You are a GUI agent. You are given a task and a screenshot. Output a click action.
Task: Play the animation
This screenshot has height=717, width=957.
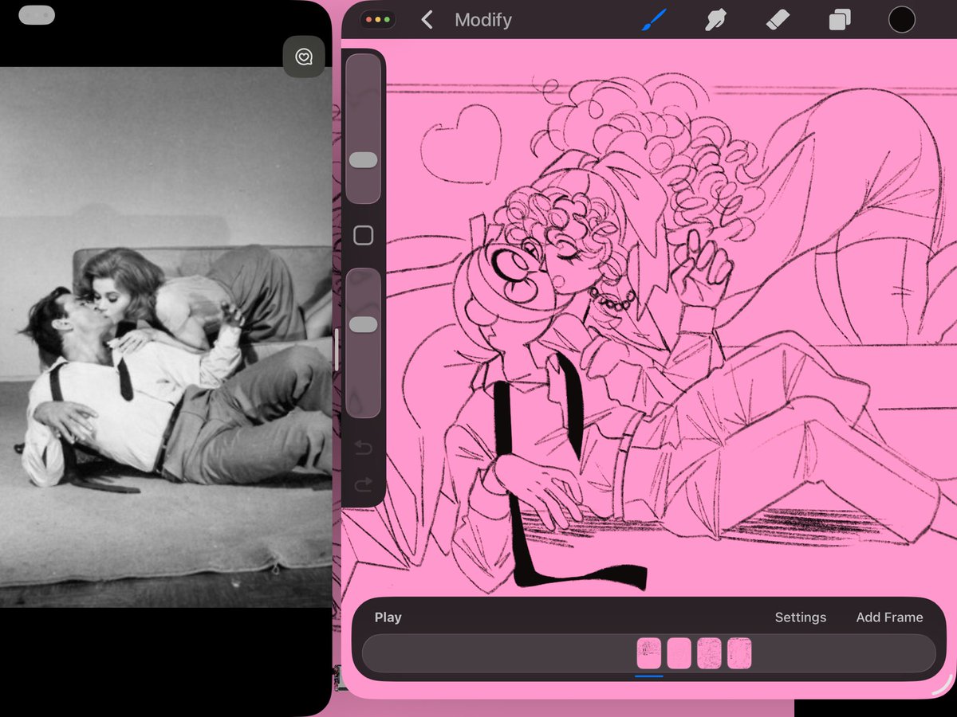click(x=388, y=617)
